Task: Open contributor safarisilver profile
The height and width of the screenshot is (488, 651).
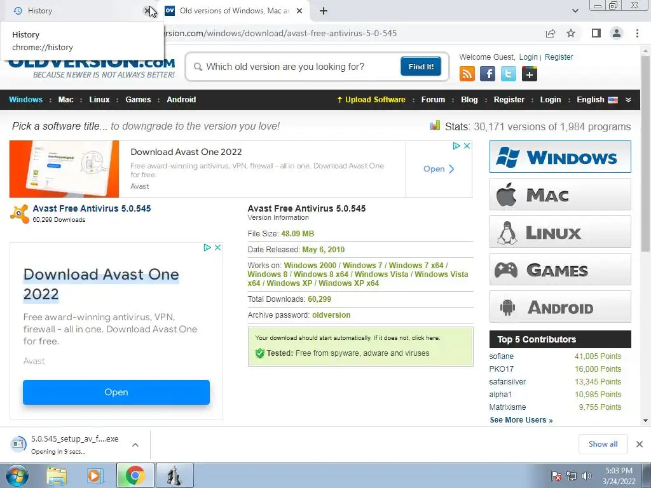Action: click(x=507, y=382)
